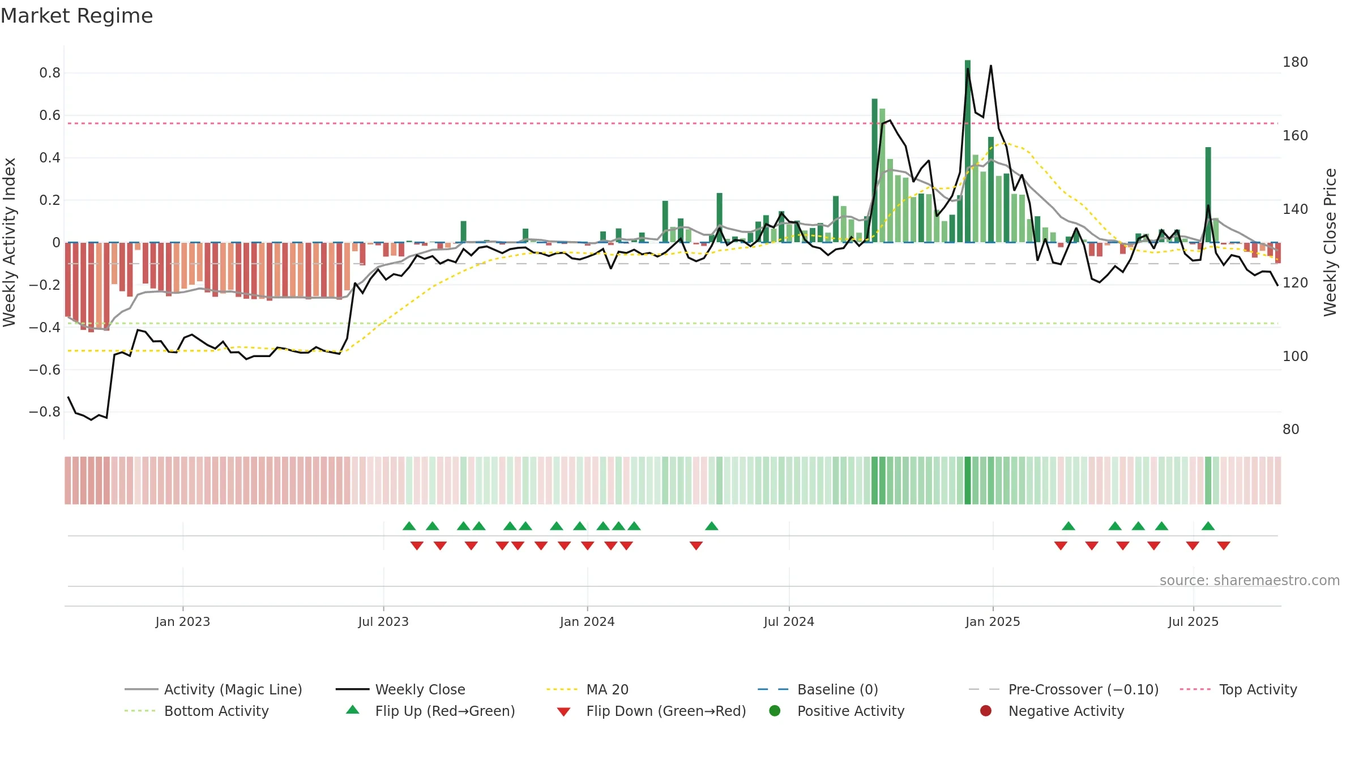Image resolution: width=1359 pixels, height=764 pixels.
Task: Click the Market Regime chart title
Action: [x=76, y=16]
